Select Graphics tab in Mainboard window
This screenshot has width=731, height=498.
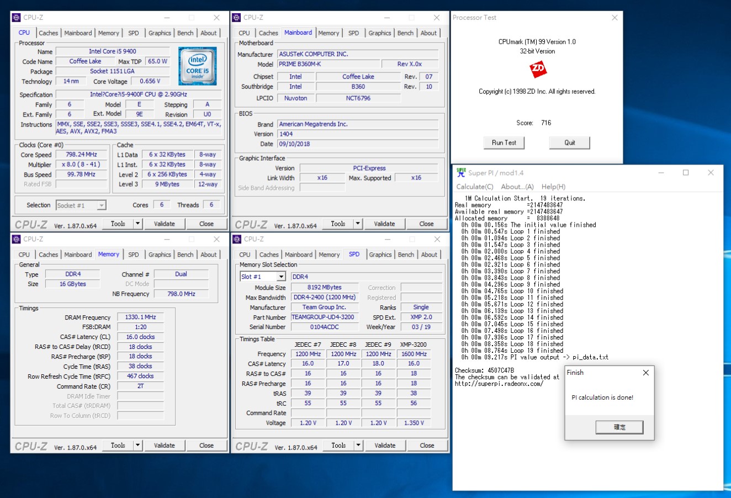coord(380,33)
